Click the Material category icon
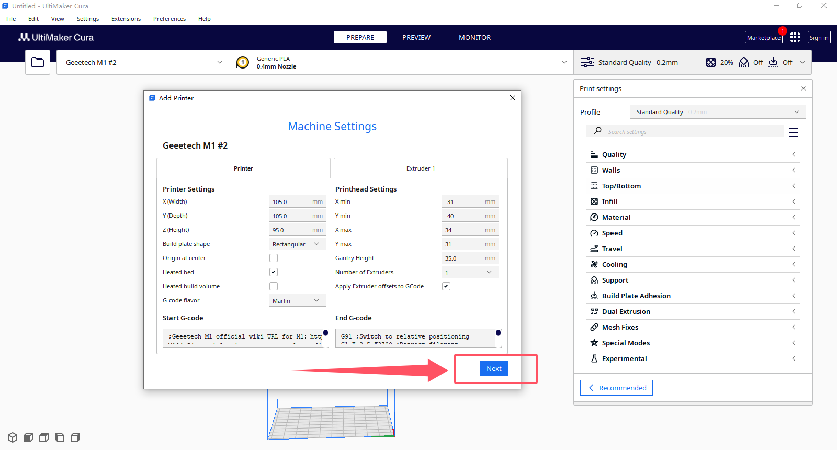This screenshot has height=450, width=837. [x=594, y=217]
